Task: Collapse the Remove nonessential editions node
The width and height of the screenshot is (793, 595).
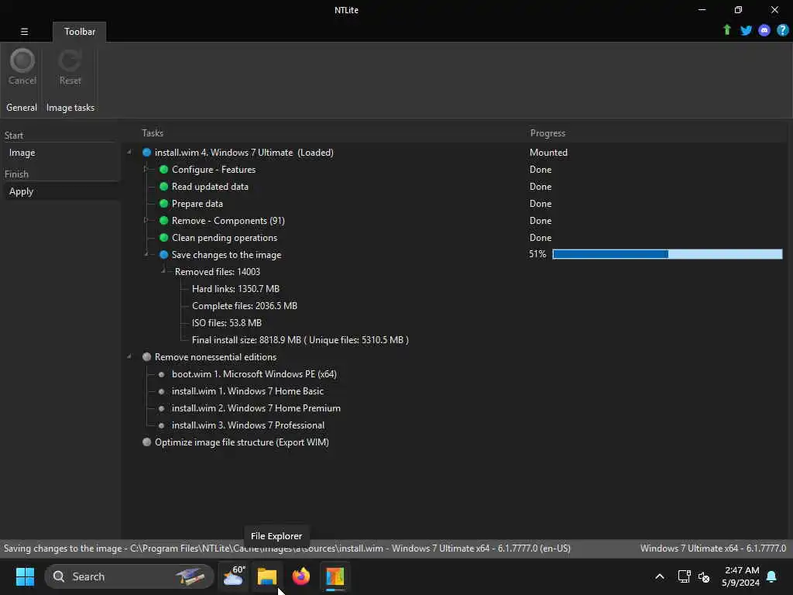Action: click(129, 356)
